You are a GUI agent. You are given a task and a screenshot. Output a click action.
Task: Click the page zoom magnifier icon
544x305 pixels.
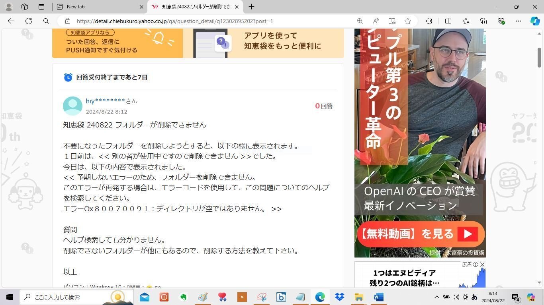(360, 21)
